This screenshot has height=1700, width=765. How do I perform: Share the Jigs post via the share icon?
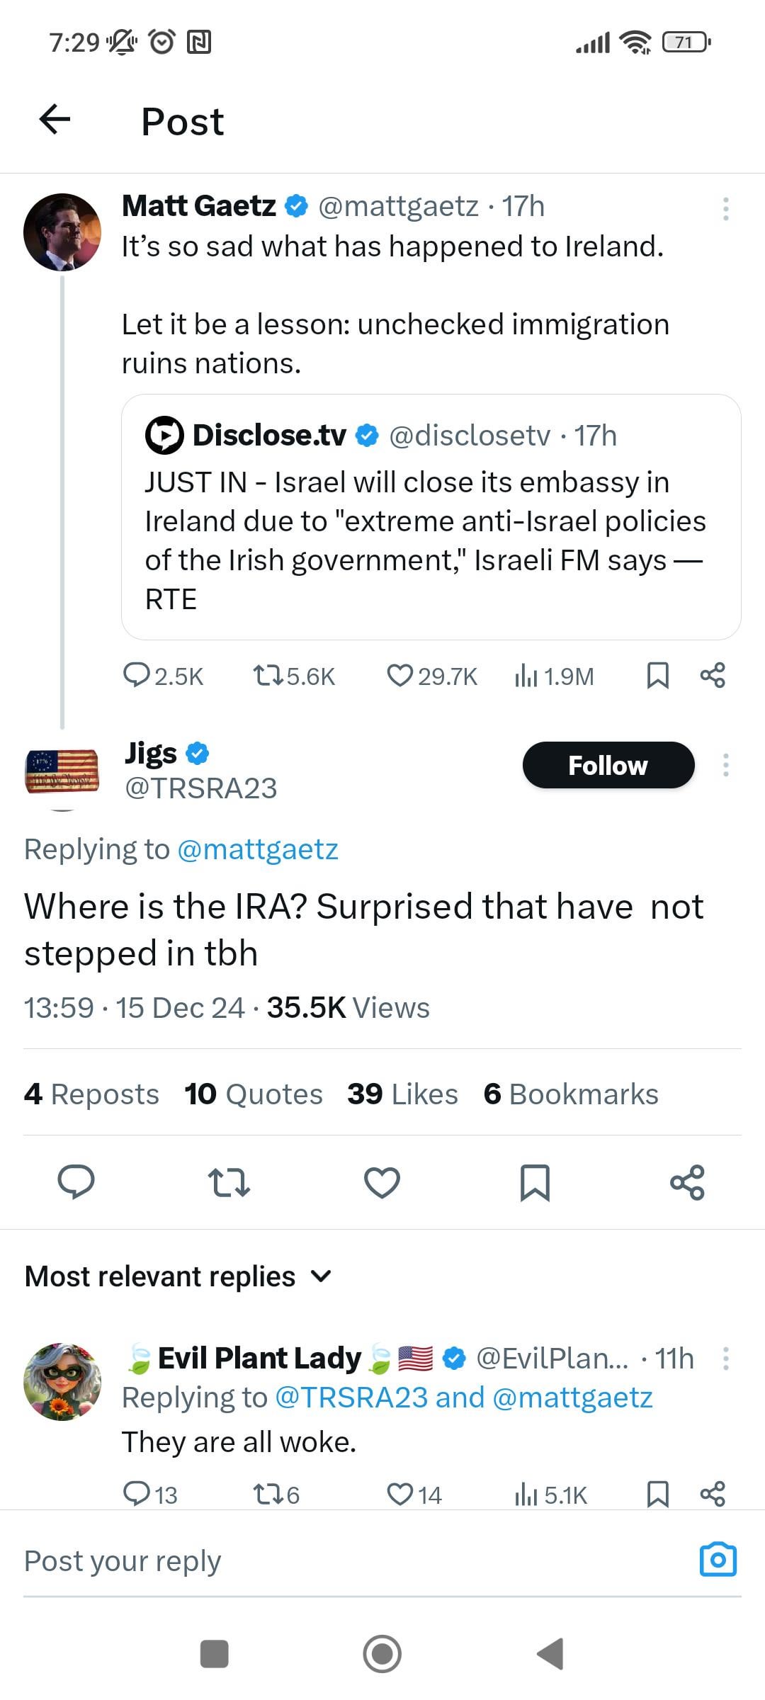point(687,1182)
